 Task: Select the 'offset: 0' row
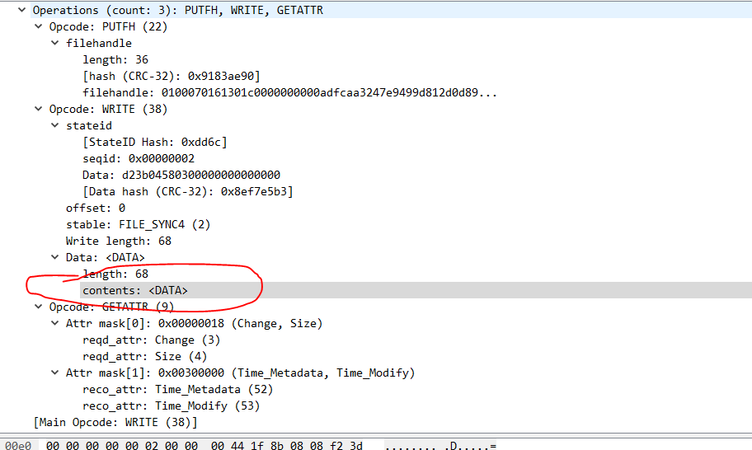96,208
